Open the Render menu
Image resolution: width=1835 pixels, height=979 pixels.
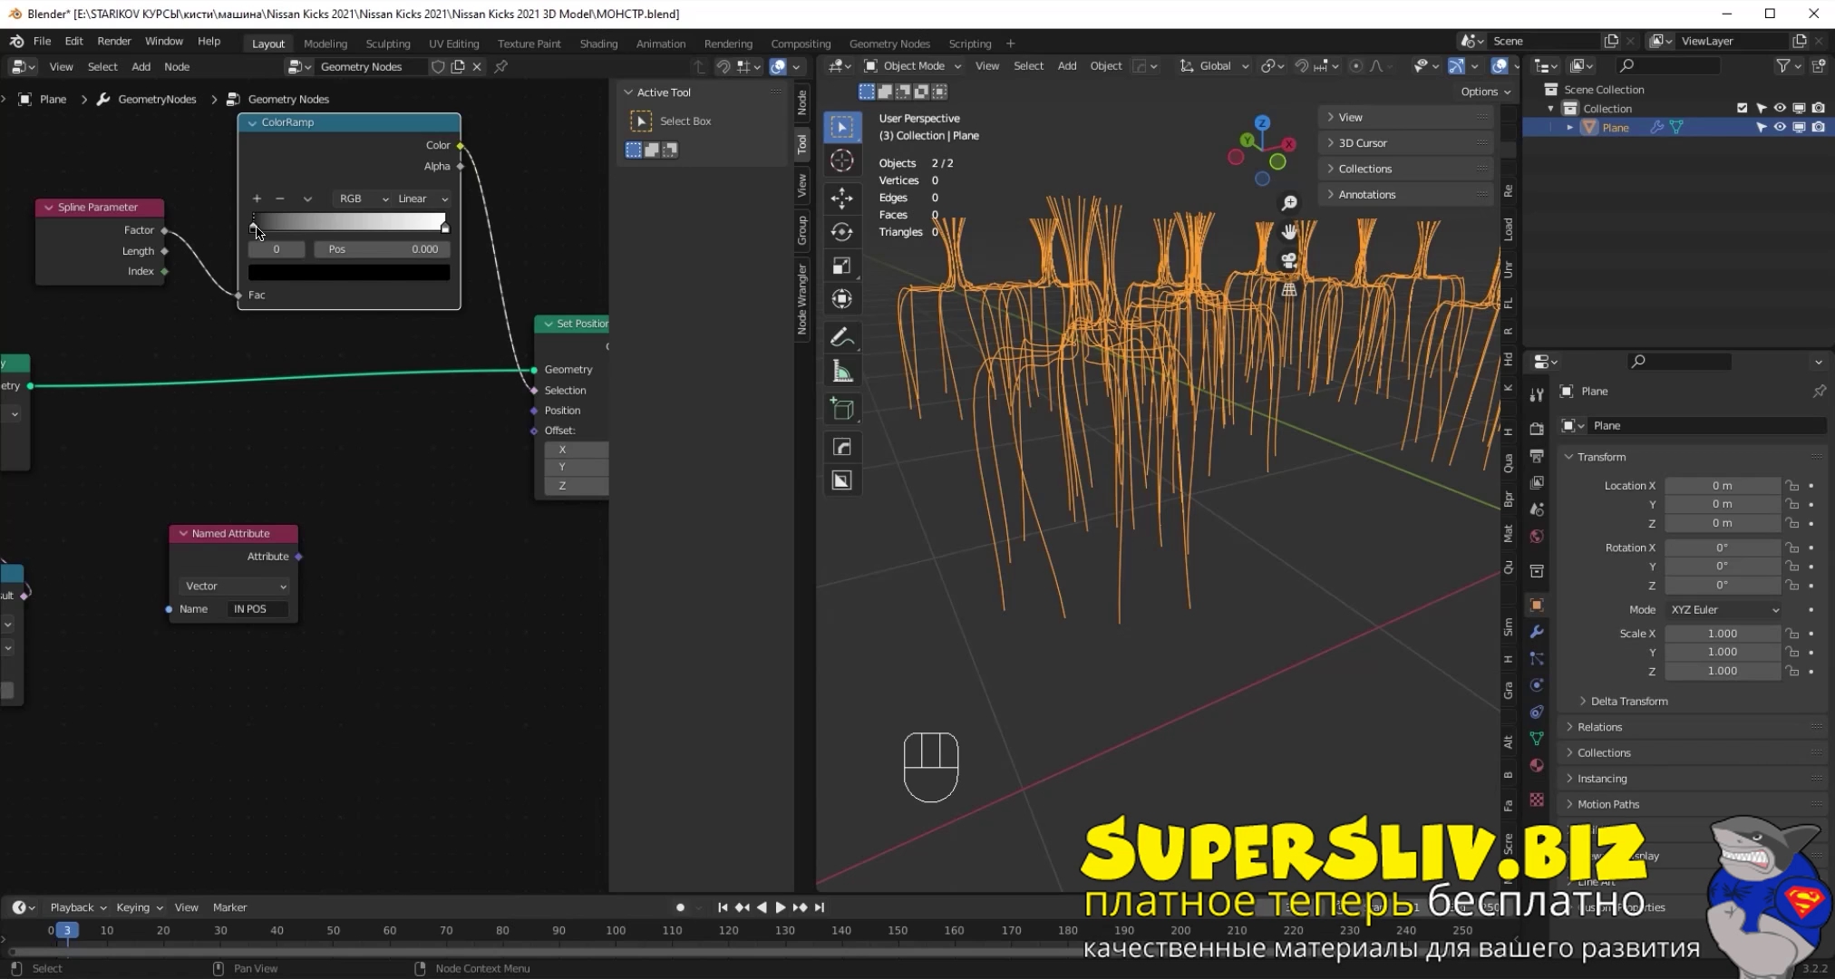(114, 41)
